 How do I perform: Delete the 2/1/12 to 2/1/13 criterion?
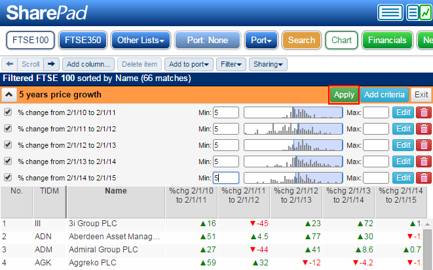[x=424, y=145]
